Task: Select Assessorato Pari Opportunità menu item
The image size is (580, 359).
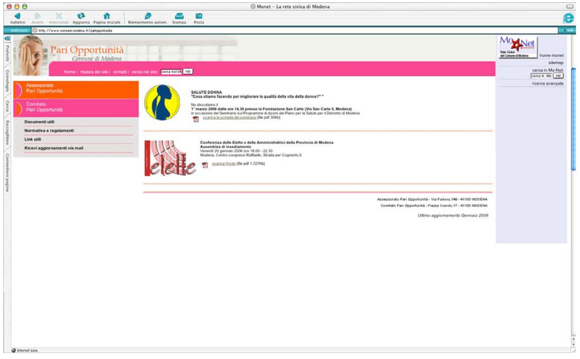Action: [76, 89]
